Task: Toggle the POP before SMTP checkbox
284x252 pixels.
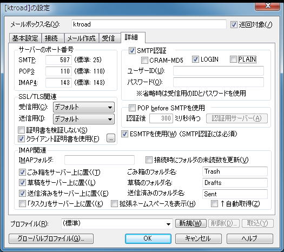Action: tap(132, 108)
